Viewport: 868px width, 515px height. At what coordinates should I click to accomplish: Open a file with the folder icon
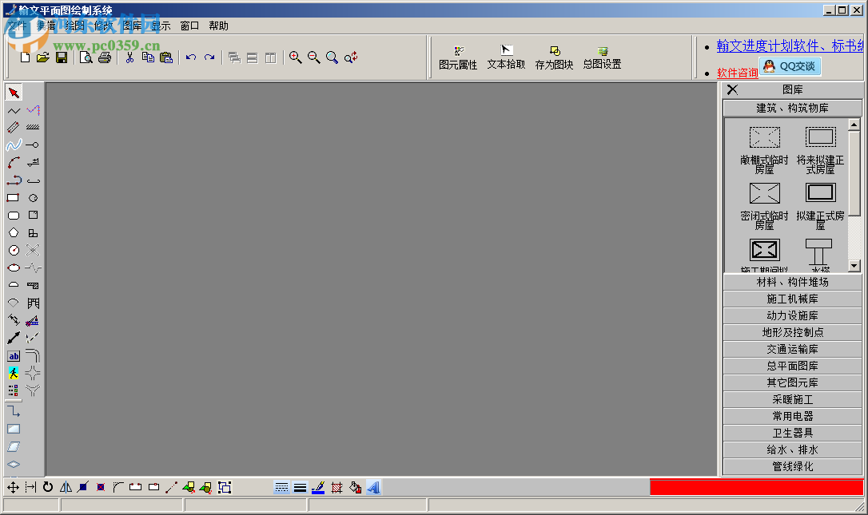pyautogui.click(x=42, y=57)
